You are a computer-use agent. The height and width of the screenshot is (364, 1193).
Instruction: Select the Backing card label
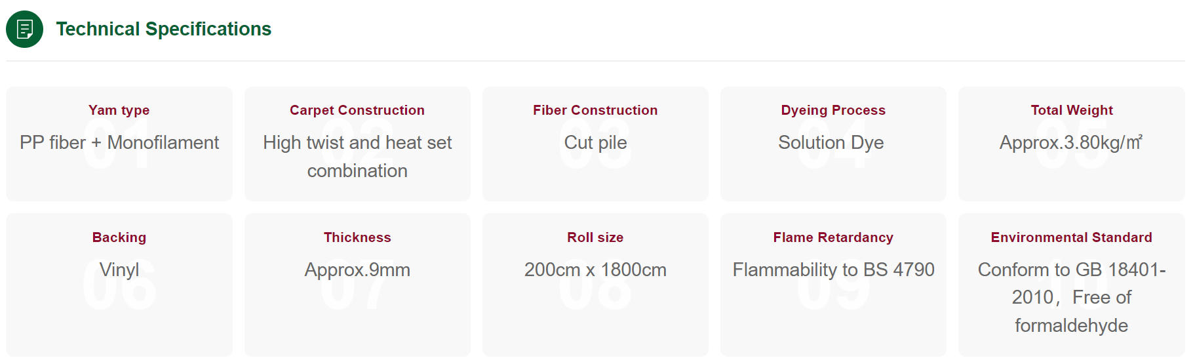pos(119,237)
